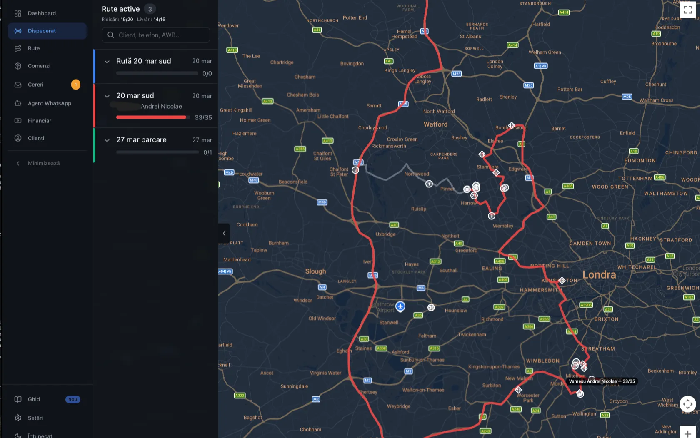Open the Dashboard from the sidebar icon
Viewport: 700px width, 438px height.
coord(18,13)
